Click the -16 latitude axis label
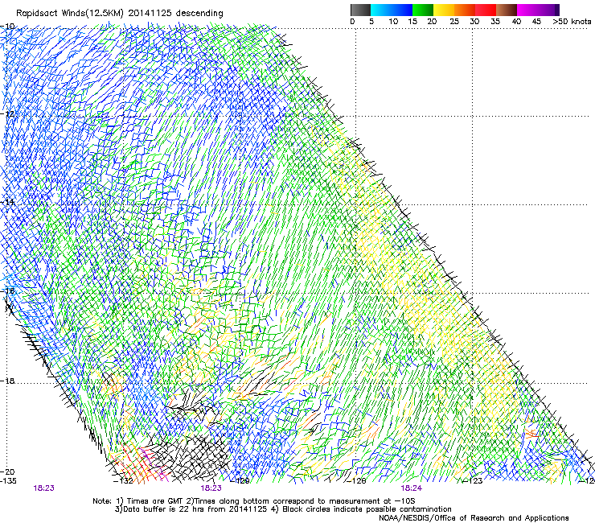 (x=7, y=291)
